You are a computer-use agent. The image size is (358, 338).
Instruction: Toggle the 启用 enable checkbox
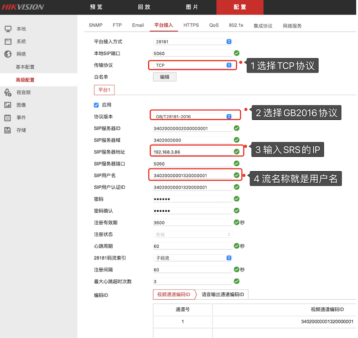96,105
